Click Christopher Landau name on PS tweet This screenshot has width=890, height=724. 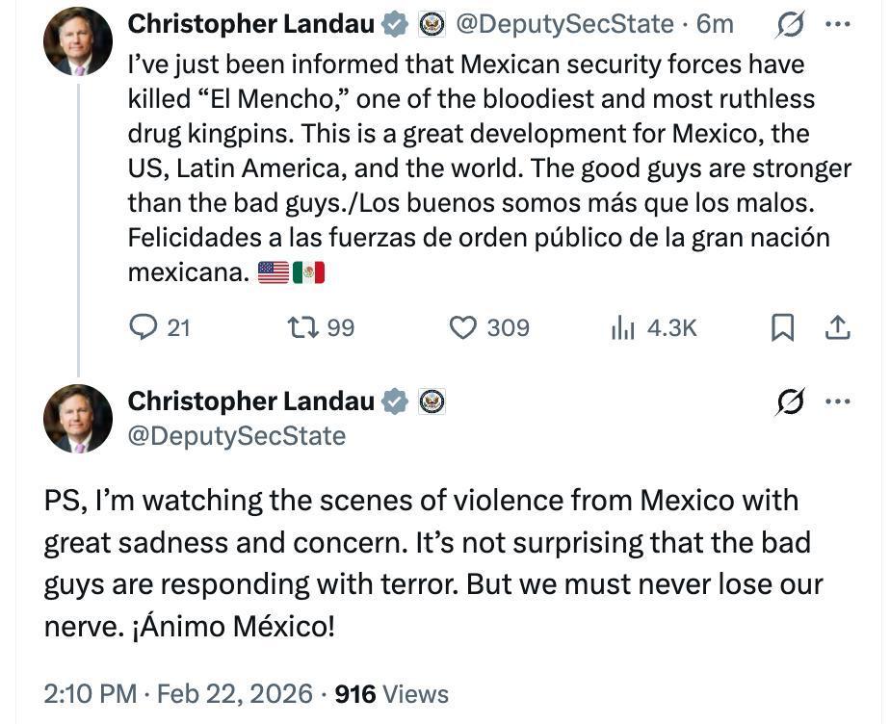click(250, 401)
